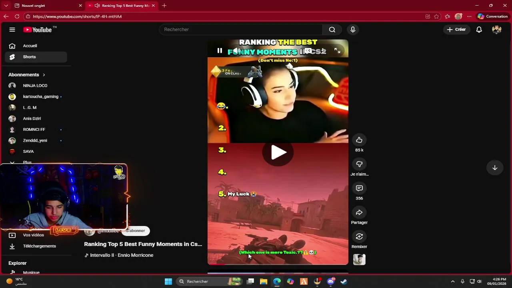Open a new browser tab
512x288 pixels.
click(x=164, y=6)
